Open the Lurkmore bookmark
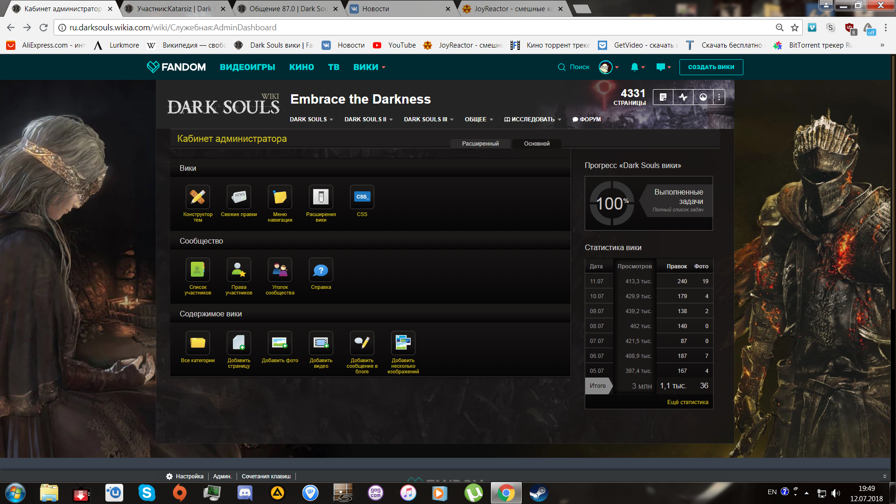Image resolution: width=896 pixels, height=504 pixels. click(x=117, y=45)
